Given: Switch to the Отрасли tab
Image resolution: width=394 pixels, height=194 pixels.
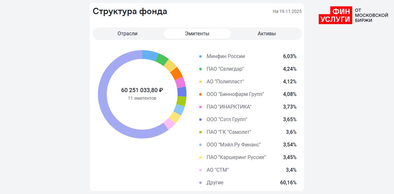Looking at the screenshot, I should (x=127, y=34).
